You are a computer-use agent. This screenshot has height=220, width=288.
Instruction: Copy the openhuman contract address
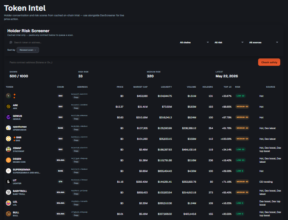tap(76, 129)
